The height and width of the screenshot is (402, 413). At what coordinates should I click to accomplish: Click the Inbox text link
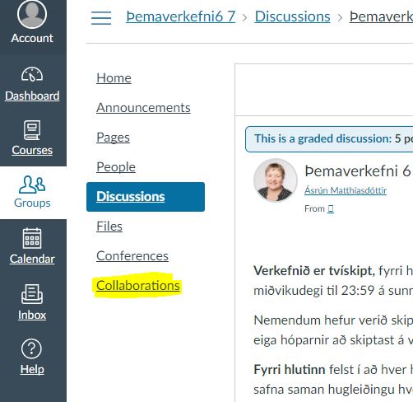point(32,315)
